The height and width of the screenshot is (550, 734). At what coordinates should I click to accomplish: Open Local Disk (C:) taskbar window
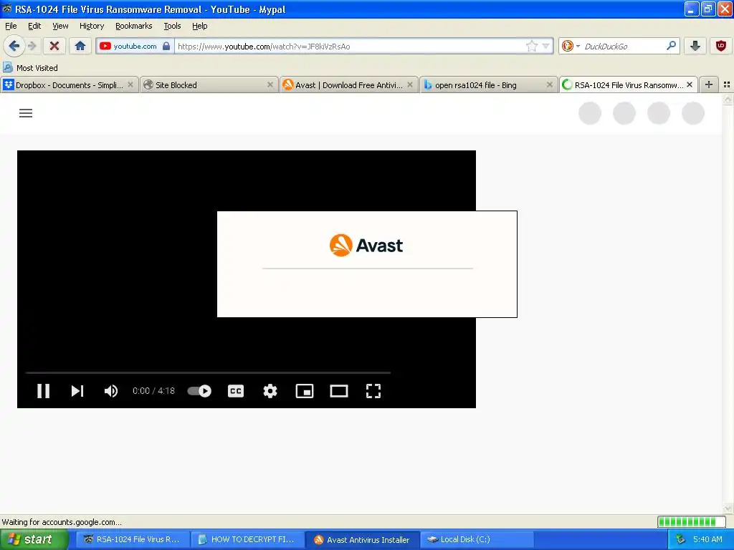tap(477, 539)
